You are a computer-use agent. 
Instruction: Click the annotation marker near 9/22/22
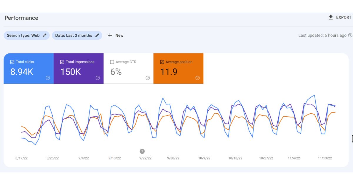tap(142, 151)
